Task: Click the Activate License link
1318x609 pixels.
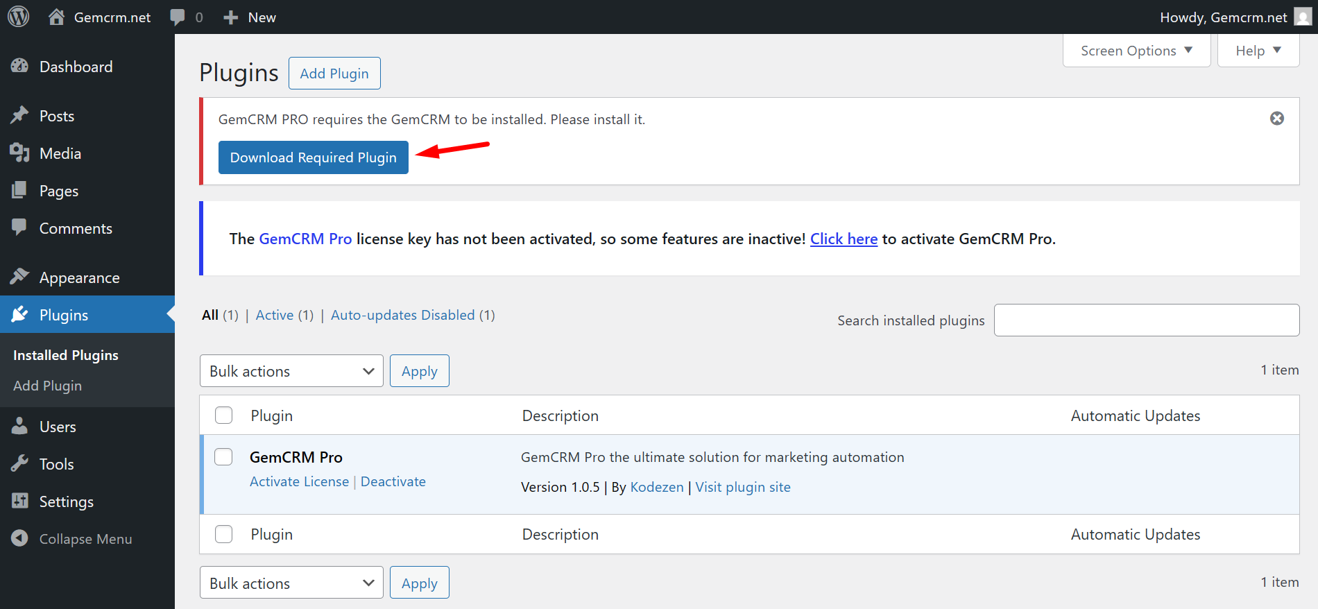Action: (x=299, y=481)
